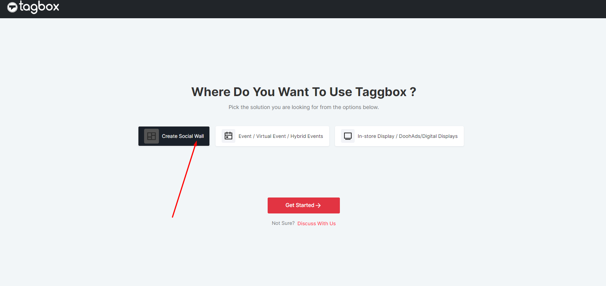Click the 'Where Do You Want To Use Taggbox ?' heading
The image size is (606, 286).
tap(304, 92)
